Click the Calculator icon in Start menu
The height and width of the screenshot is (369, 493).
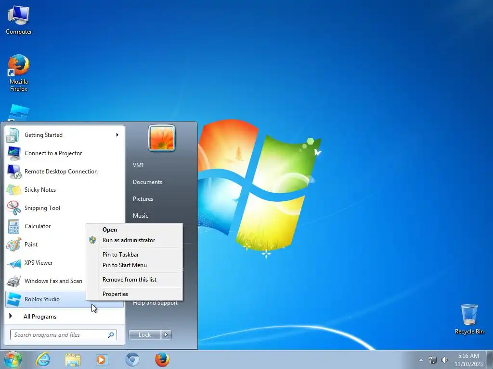click(13, 226)
